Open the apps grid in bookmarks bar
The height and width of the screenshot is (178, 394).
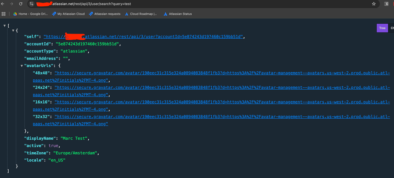coord(4,14)
